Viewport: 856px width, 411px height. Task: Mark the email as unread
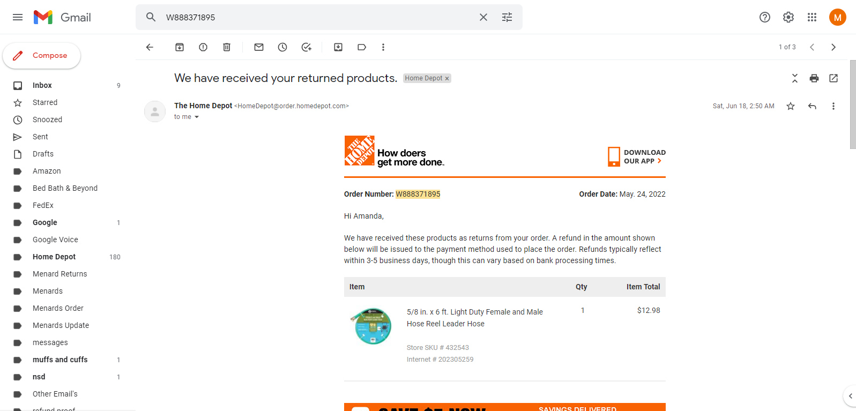(x=259, y=47)
